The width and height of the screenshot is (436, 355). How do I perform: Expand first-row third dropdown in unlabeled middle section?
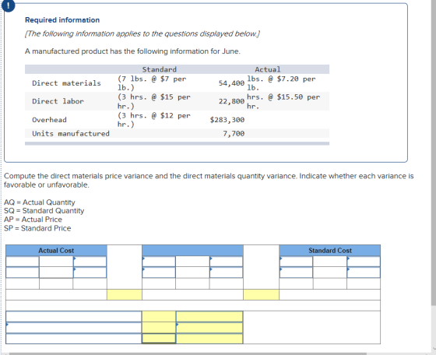[x=227, y=262]
